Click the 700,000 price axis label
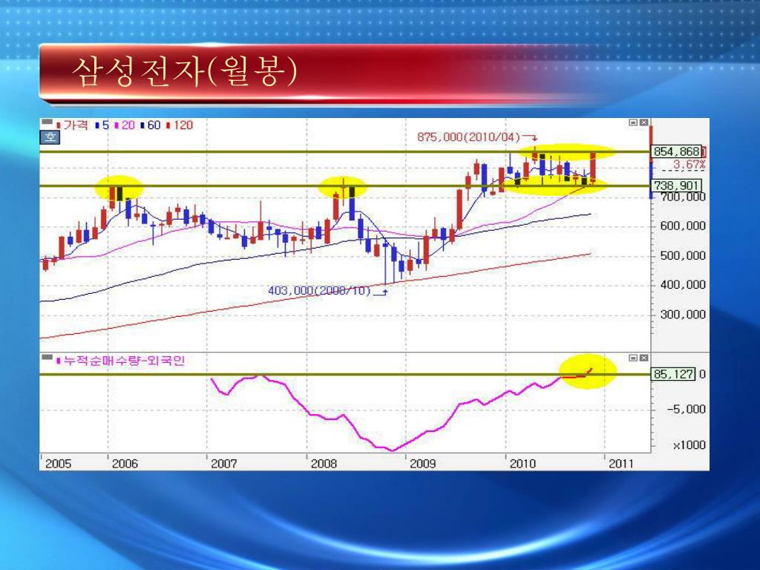Viewport: 760px width, 570px height. click(683, 197)
